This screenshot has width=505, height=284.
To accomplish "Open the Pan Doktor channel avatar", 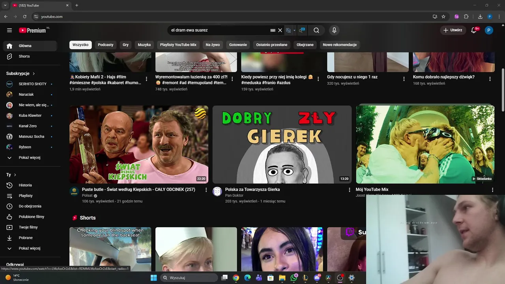I will click(217, 192).
